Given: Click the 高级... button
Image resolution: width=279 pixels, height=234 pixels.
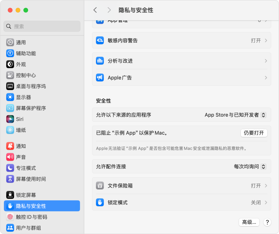Looking at the screenshot, I should 249,222.
